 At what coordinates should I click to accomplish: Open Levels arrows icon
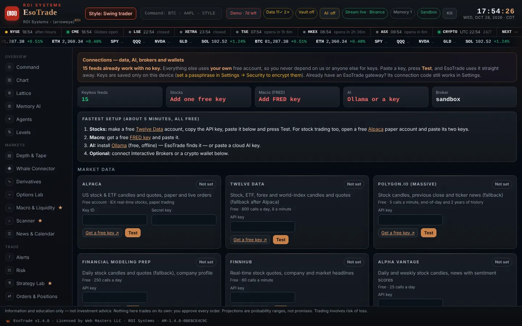click(9, 132)
